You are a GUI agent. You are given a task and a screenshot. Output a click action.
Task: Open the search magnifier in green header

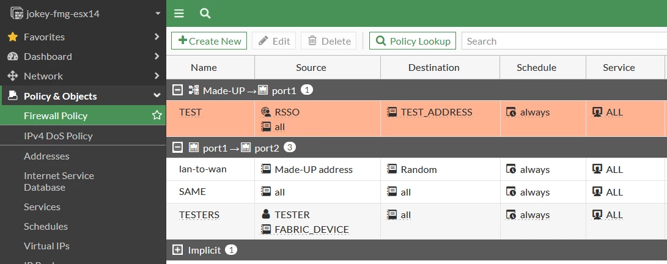click(x=205, y=13)
